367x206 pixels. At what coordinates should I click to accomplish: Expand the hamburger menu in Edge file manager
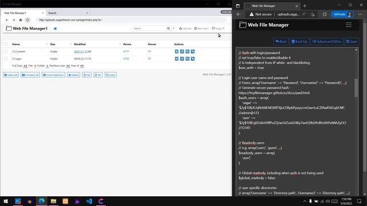(349, 25)
